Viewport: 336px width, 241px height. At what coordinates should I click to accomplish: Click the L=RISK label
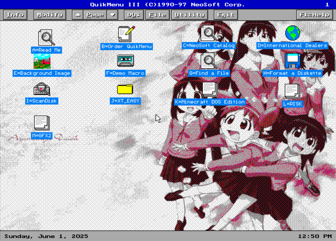click(x=293, y=104)
